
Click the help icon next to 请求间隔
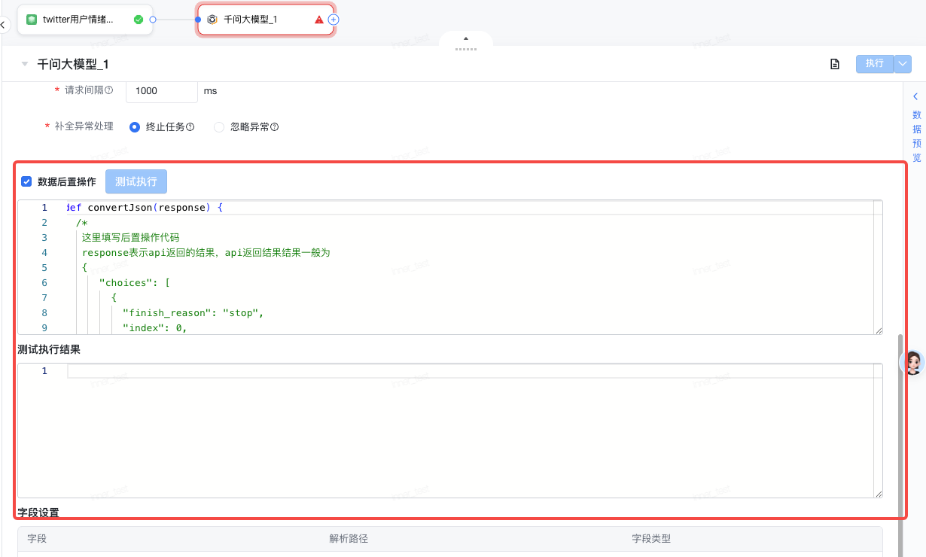click(x=109, y=90)
